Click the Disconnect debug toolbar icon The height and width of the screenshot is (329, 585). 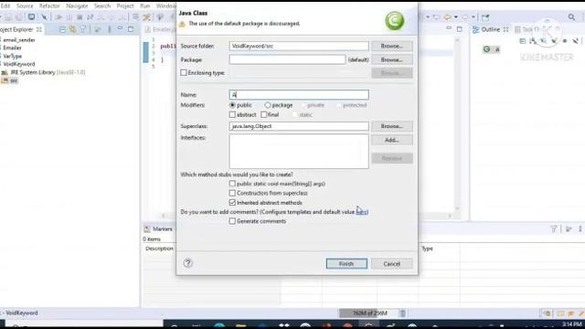click(x=90, y=17)
